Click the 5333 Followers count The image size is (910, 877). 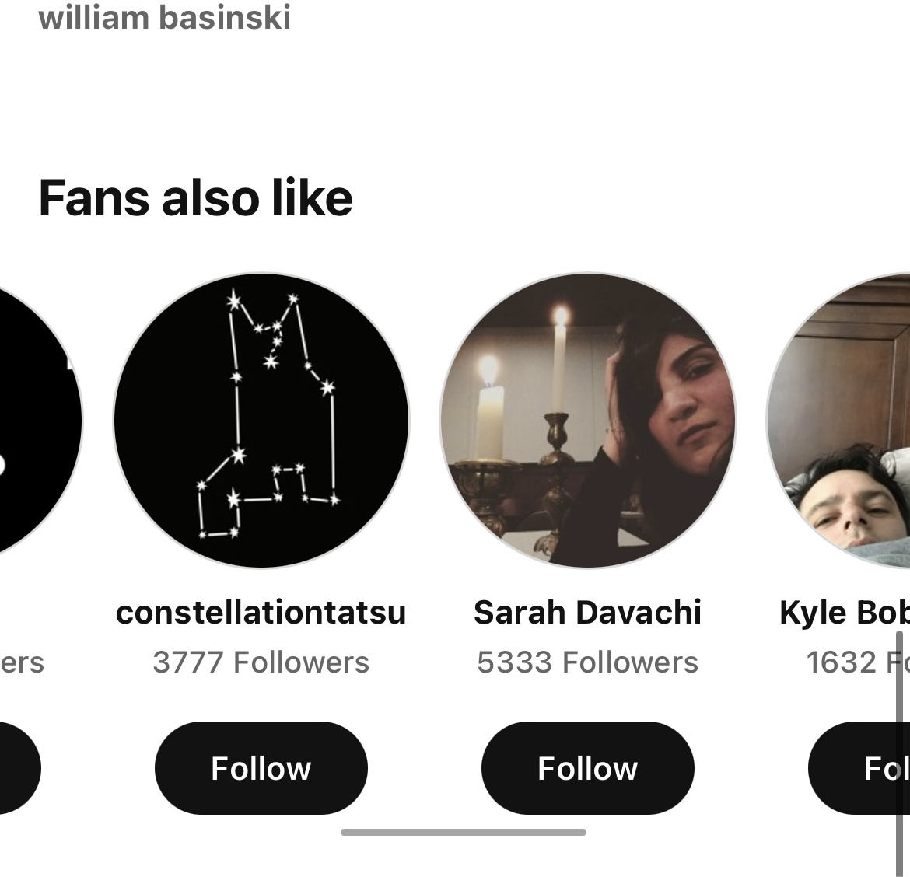(588, 662)
